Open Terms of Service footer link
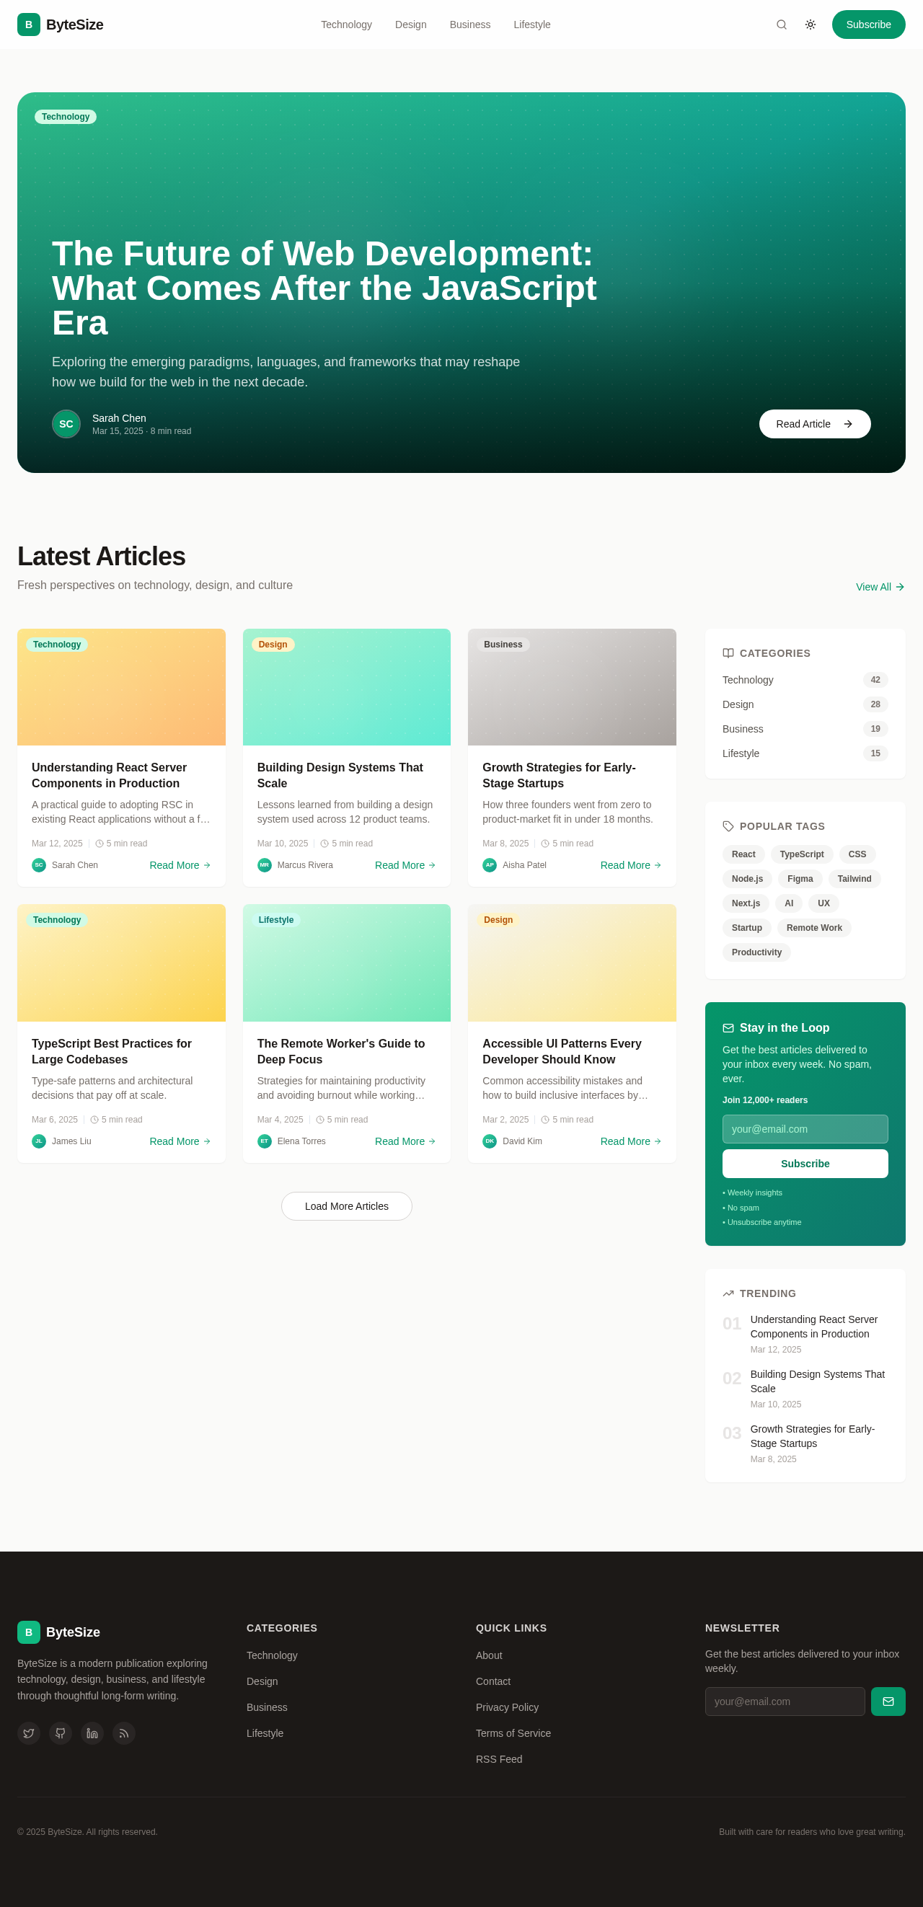Image resolution: width=923 pixels, height=1907 pixels. coord(513,1733)
